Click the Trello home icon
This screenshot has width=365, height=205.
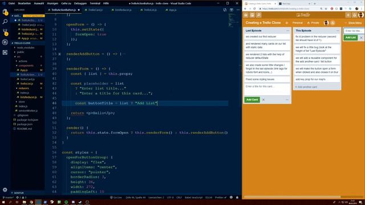pos(246,15)
